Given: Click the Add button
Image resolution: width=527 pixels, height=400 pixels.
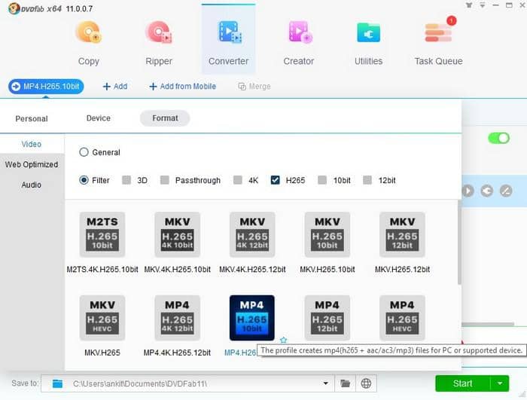Looking at the screenshot, I should (x=115, y=87).
